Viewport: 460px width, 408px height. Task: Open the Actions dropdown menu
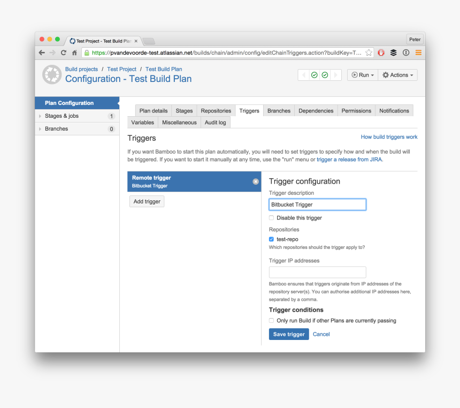tap(397, 75)
